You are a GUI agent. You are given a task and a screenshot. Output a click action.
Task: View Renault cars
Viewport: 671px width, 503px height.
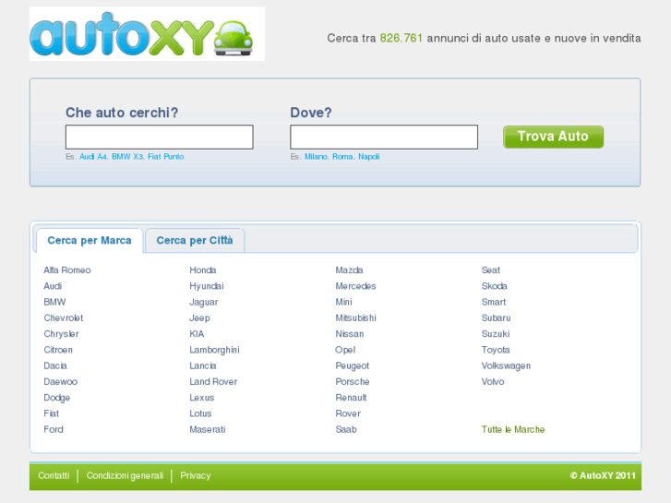pos(352,398)
